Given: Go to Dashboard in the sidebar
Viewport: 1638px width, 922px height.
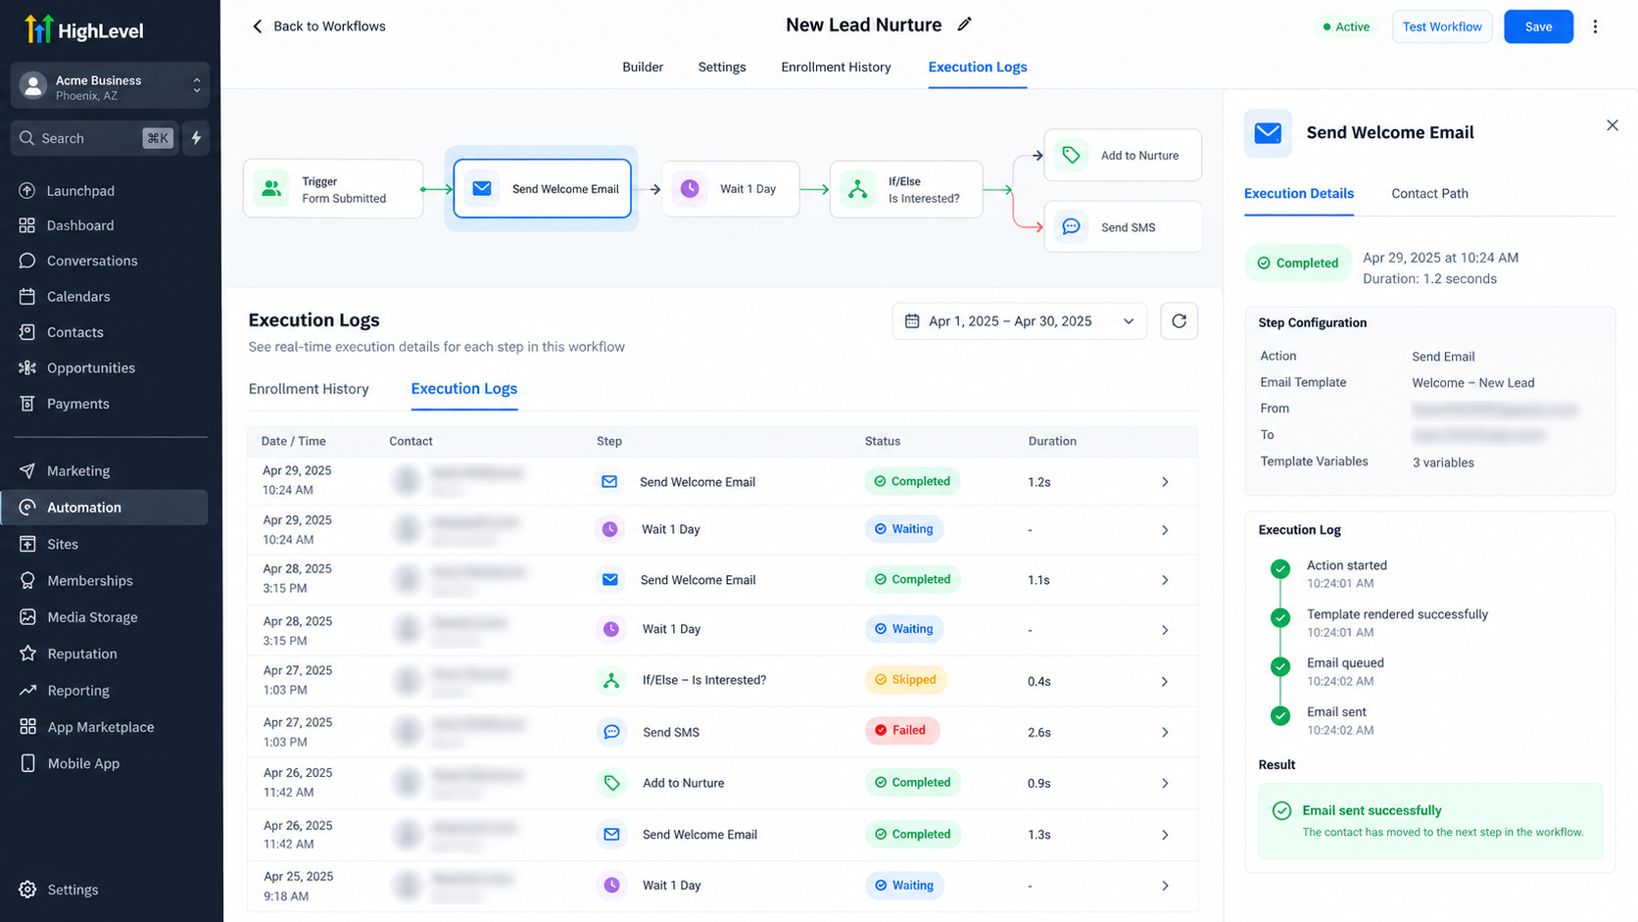Looking at the screenshot, I should (80, 225).
